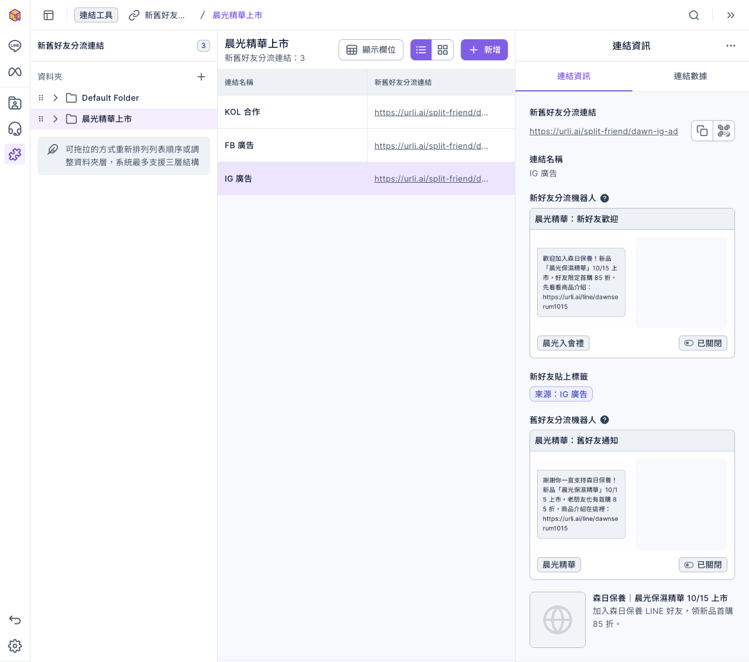
Task: Add a new folder with plus icon
Action: tap(201, 77)
